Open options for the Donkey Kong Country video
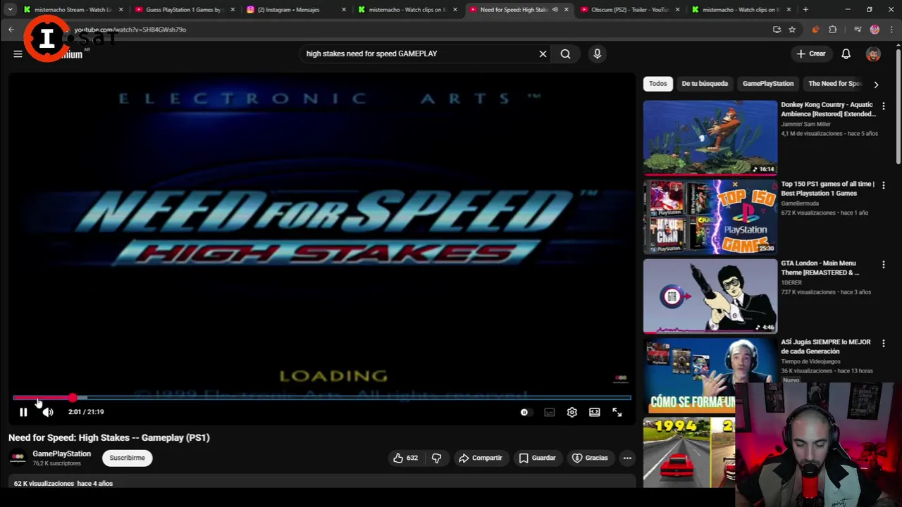902x507 pixels. pos(883,106)
